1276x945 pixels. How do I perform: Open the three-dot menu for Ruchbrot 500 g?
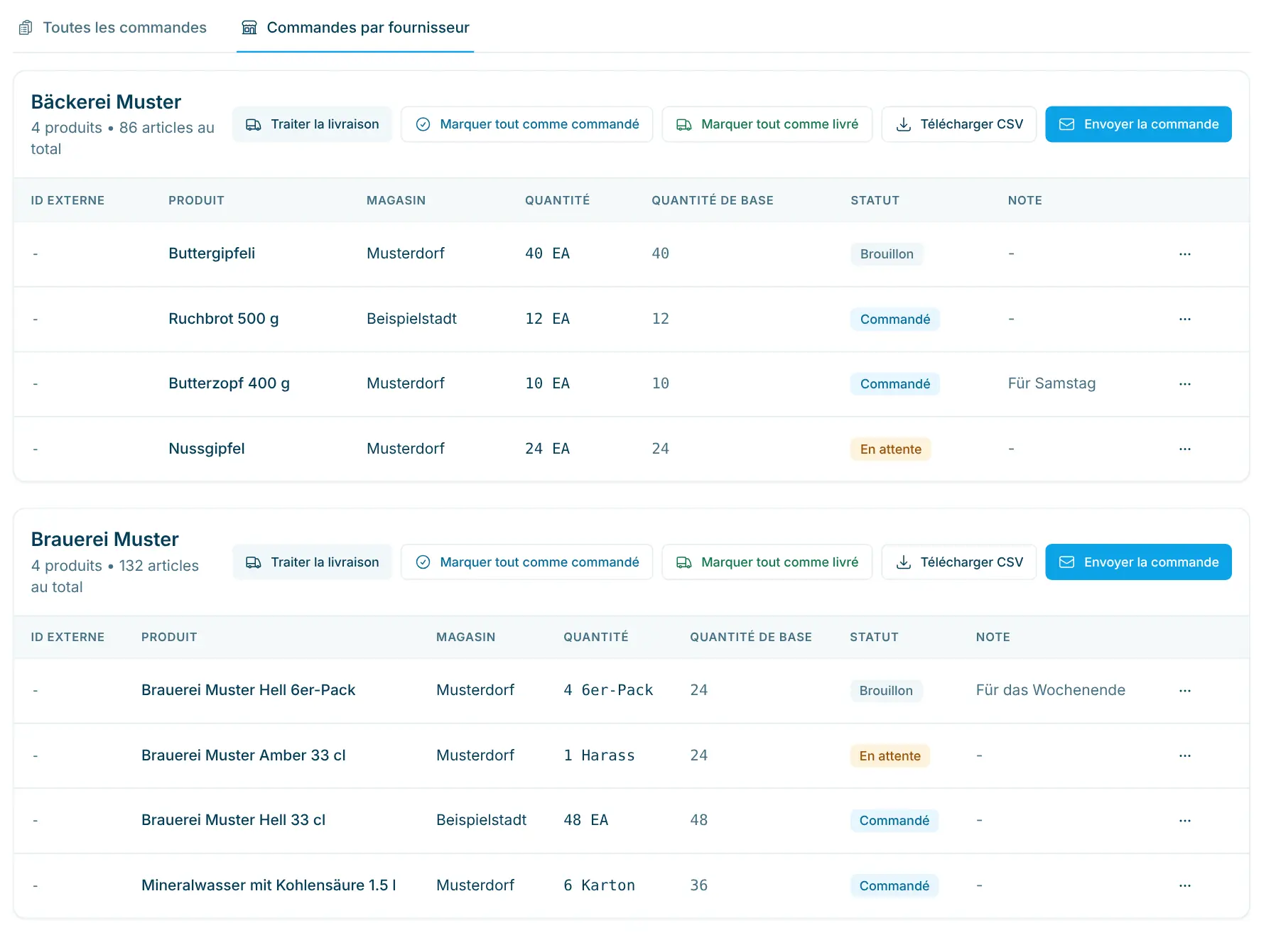click(x=1184, y=319)
